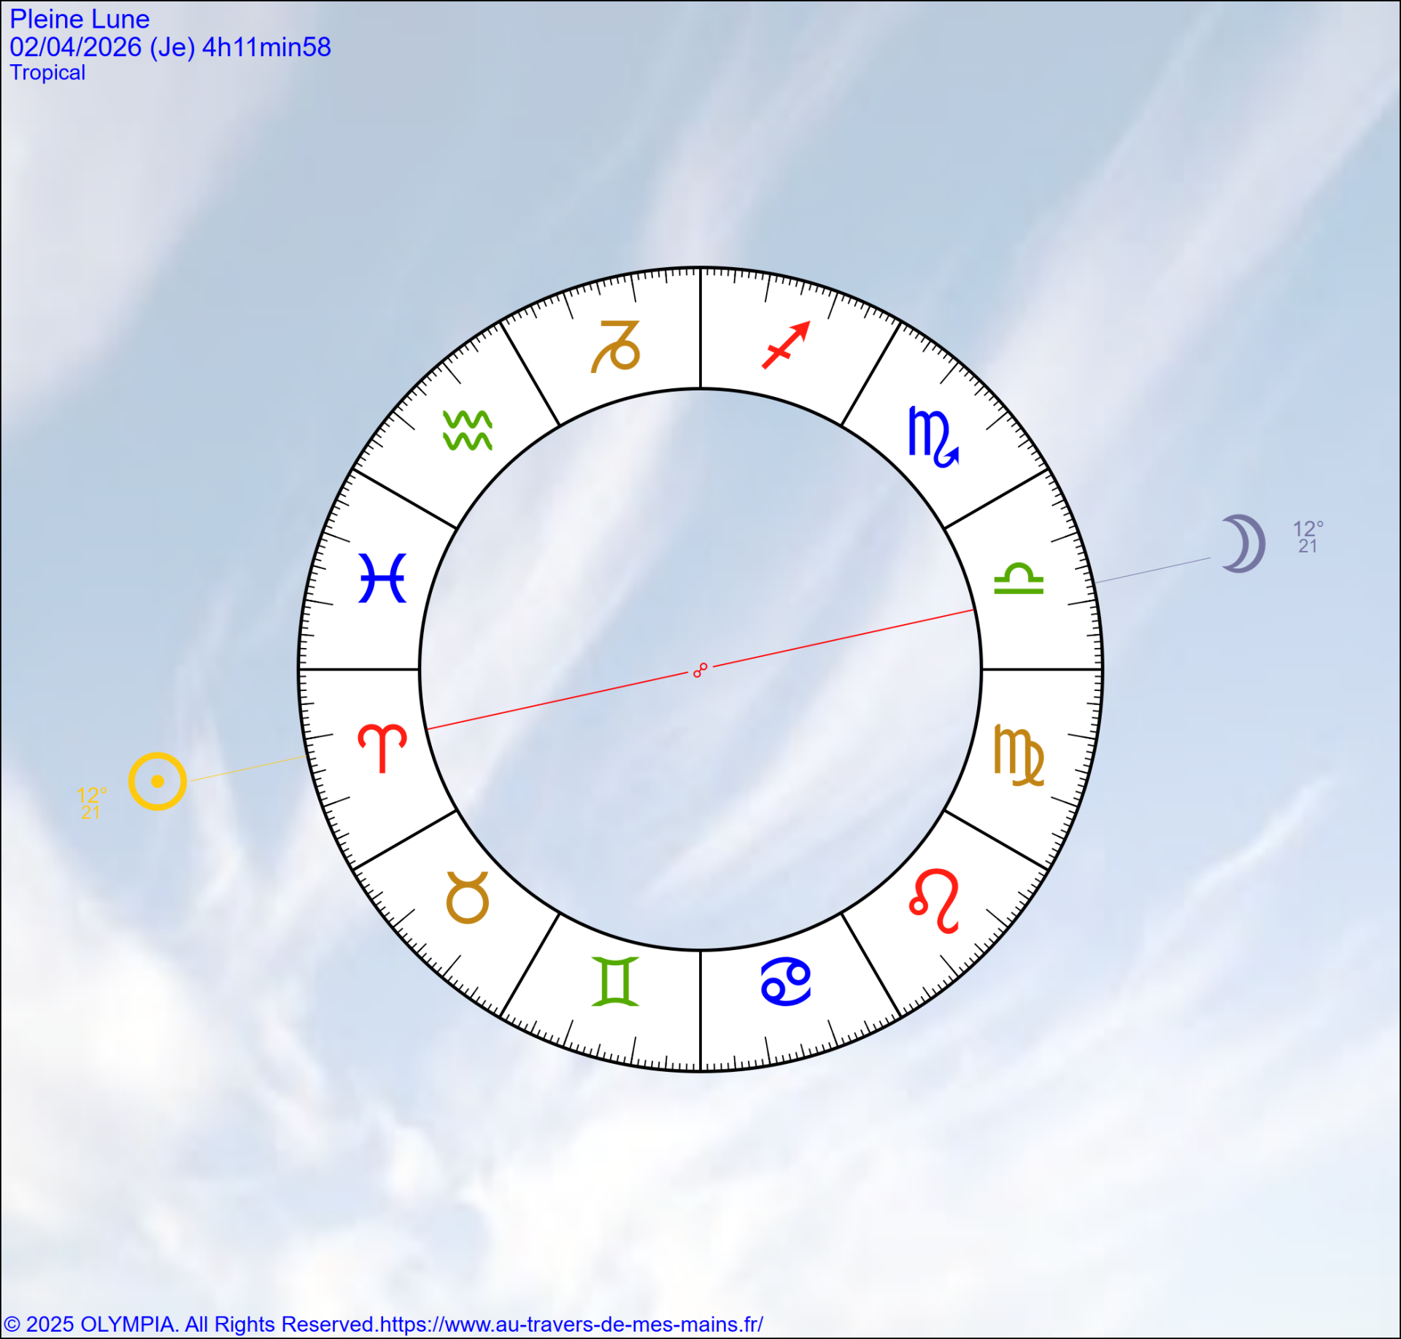1401x1339 pixels.
Task: Click the date 02/04/2026 text line
Action: click(170, 47)
